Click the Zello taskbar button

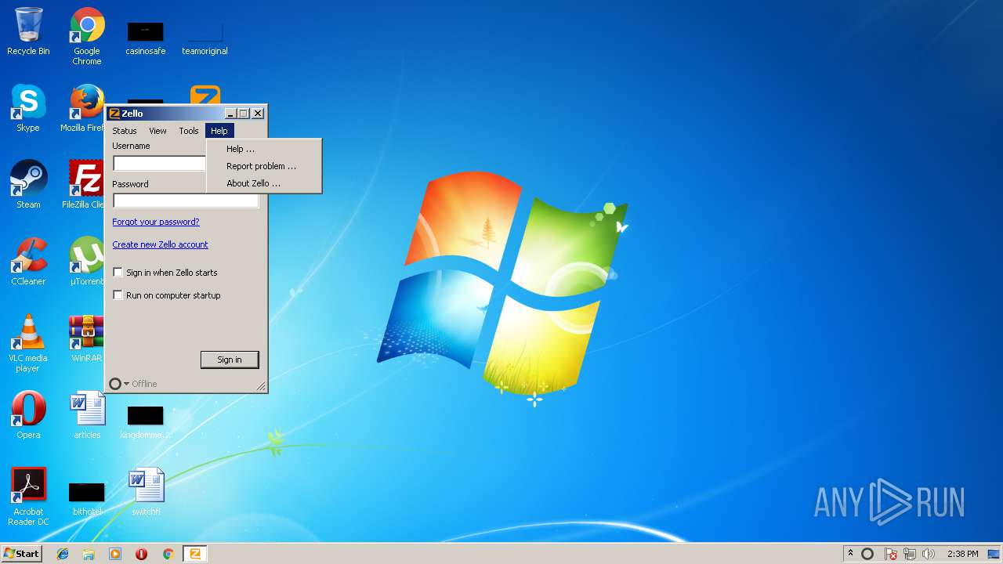coord(195,554)
